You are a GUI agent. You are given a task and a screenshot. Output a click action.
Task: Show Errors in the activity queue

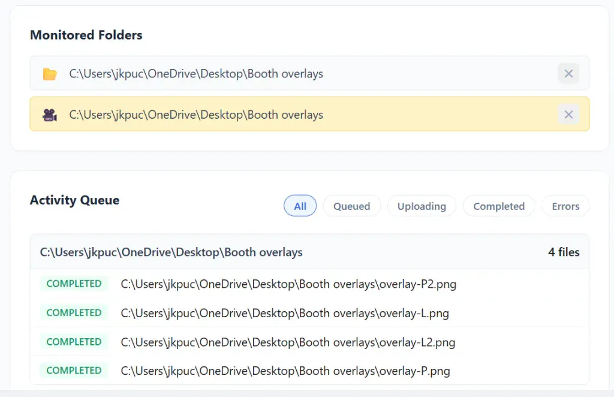[565, 206]
